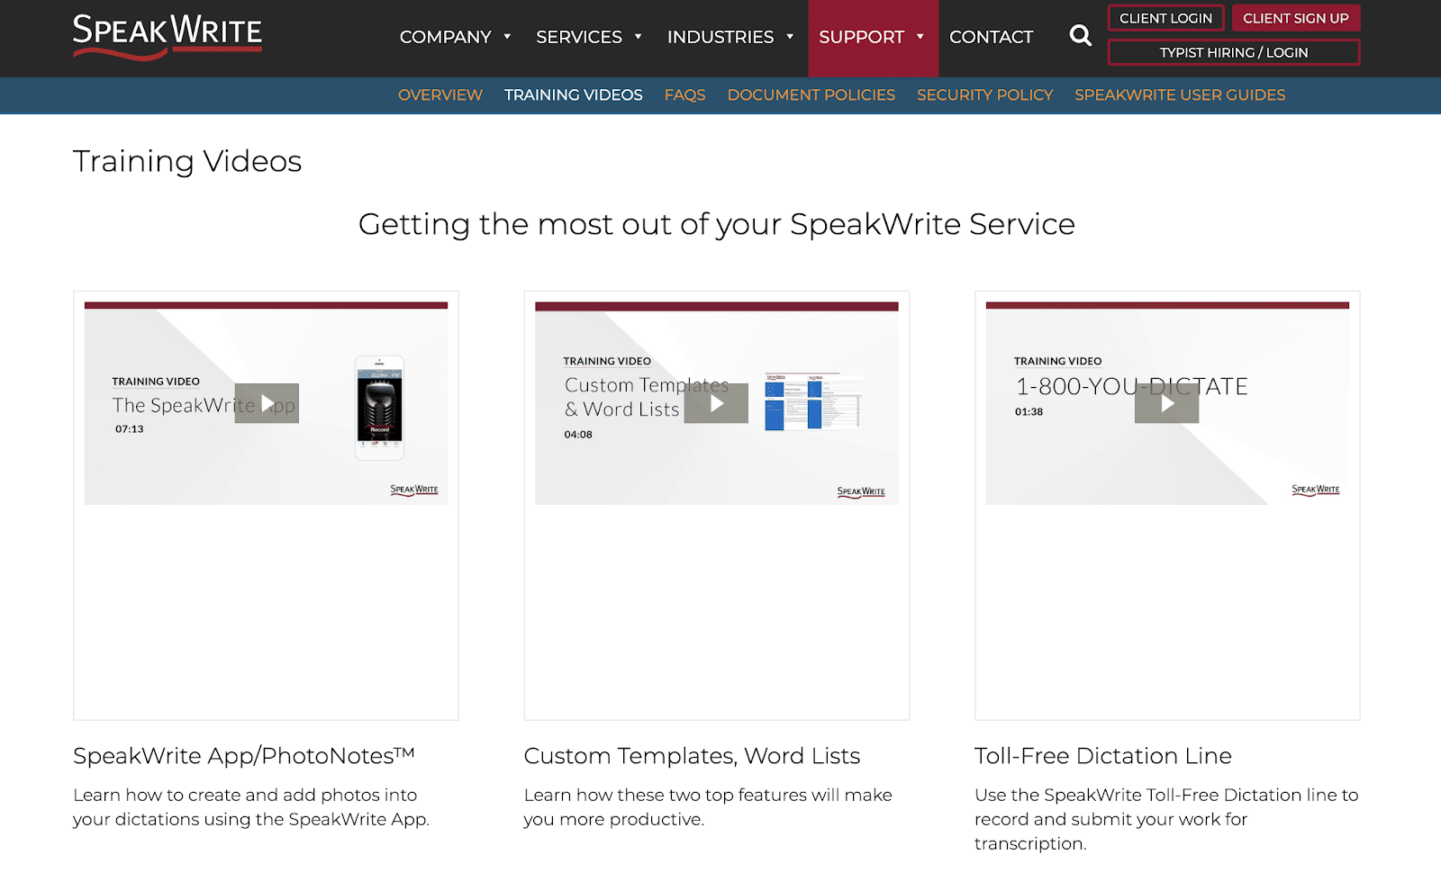Click the 07:13 duration label
1441x891 pixels.
coord(130,429)
